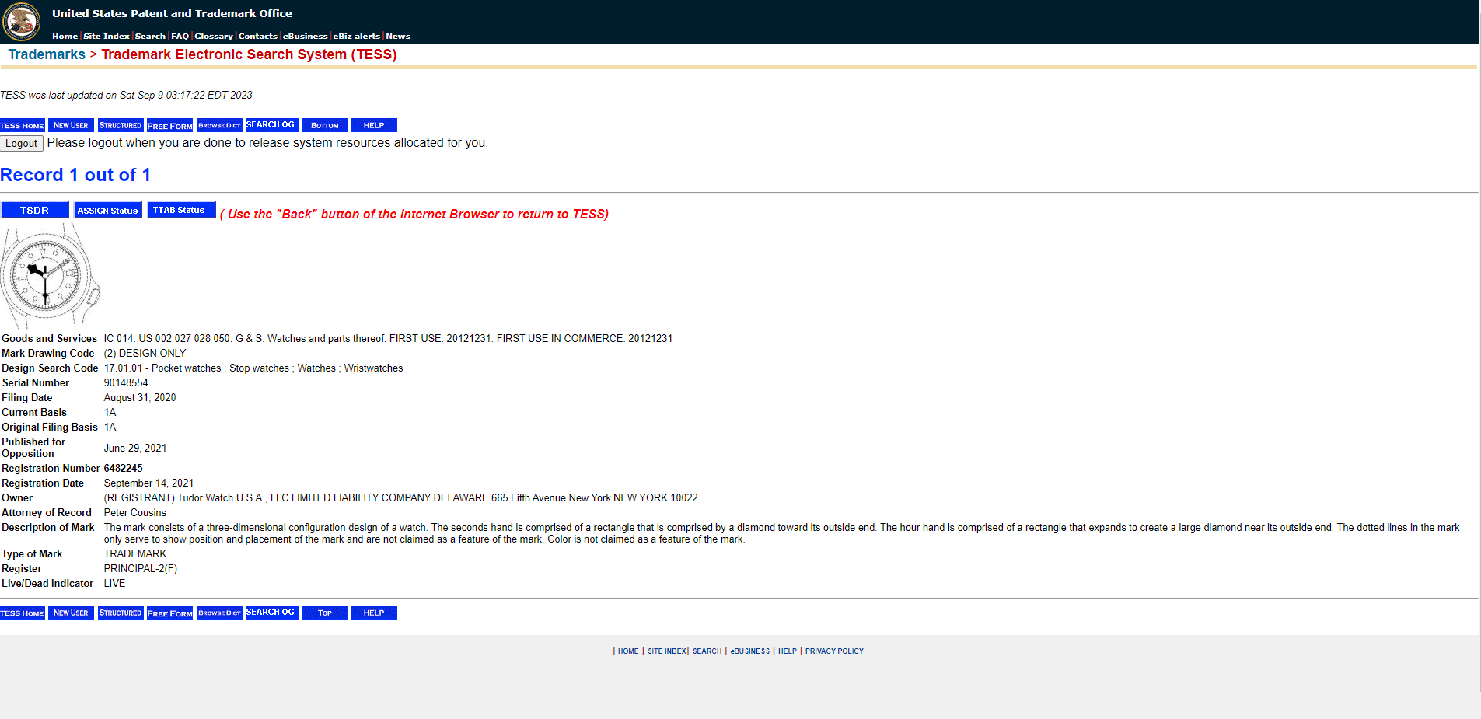1481x719 pixels.
Task: Select New User in top toolbar
Action: click(x=71, y=125)
